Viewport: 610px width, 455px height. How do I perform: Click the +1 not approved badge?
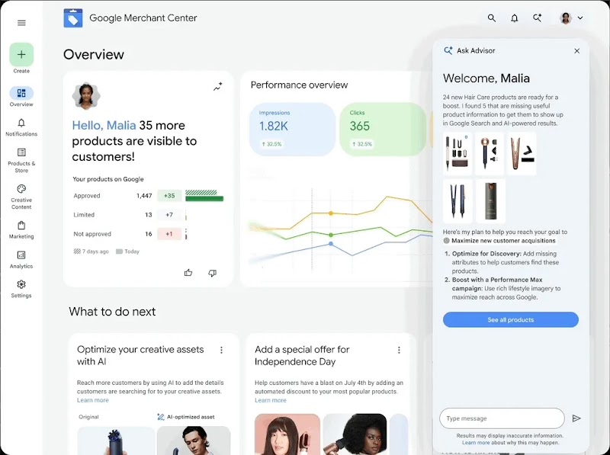pyautogui.click(x=169, y=234)
